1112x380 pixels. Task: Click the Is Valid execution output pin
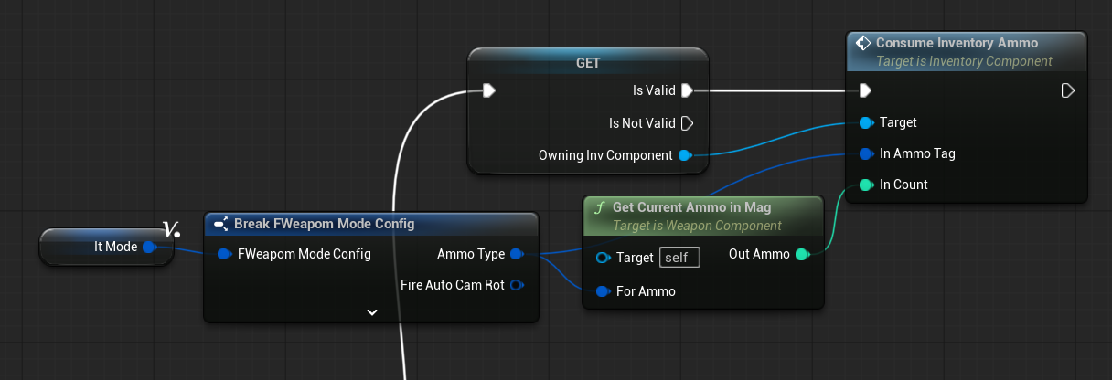(688, 90)
